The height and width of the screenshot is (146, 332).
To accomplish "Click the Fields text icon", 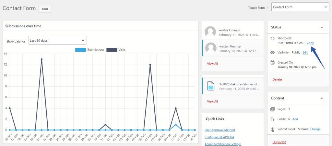I will [272, 119].
